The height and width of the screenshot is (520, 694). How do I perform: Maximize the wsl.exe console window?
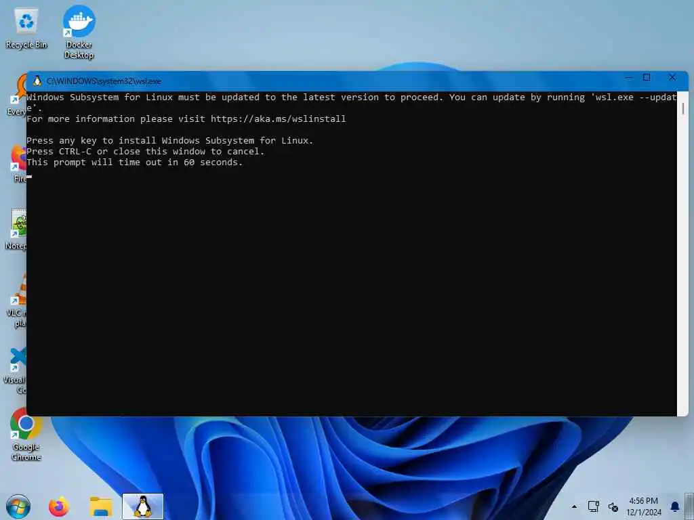(647, 78)
